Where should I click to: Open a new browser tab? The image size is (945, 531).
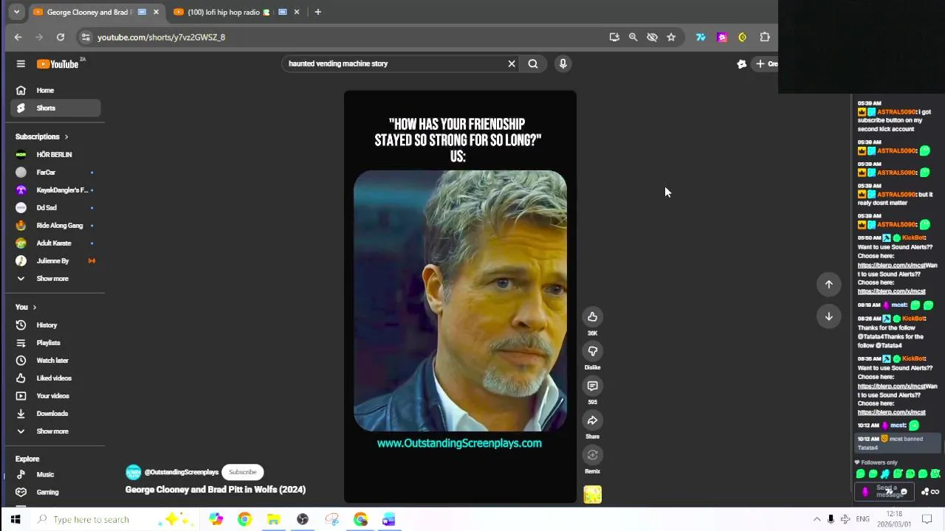pyautogui.click(x=317, y=12)
